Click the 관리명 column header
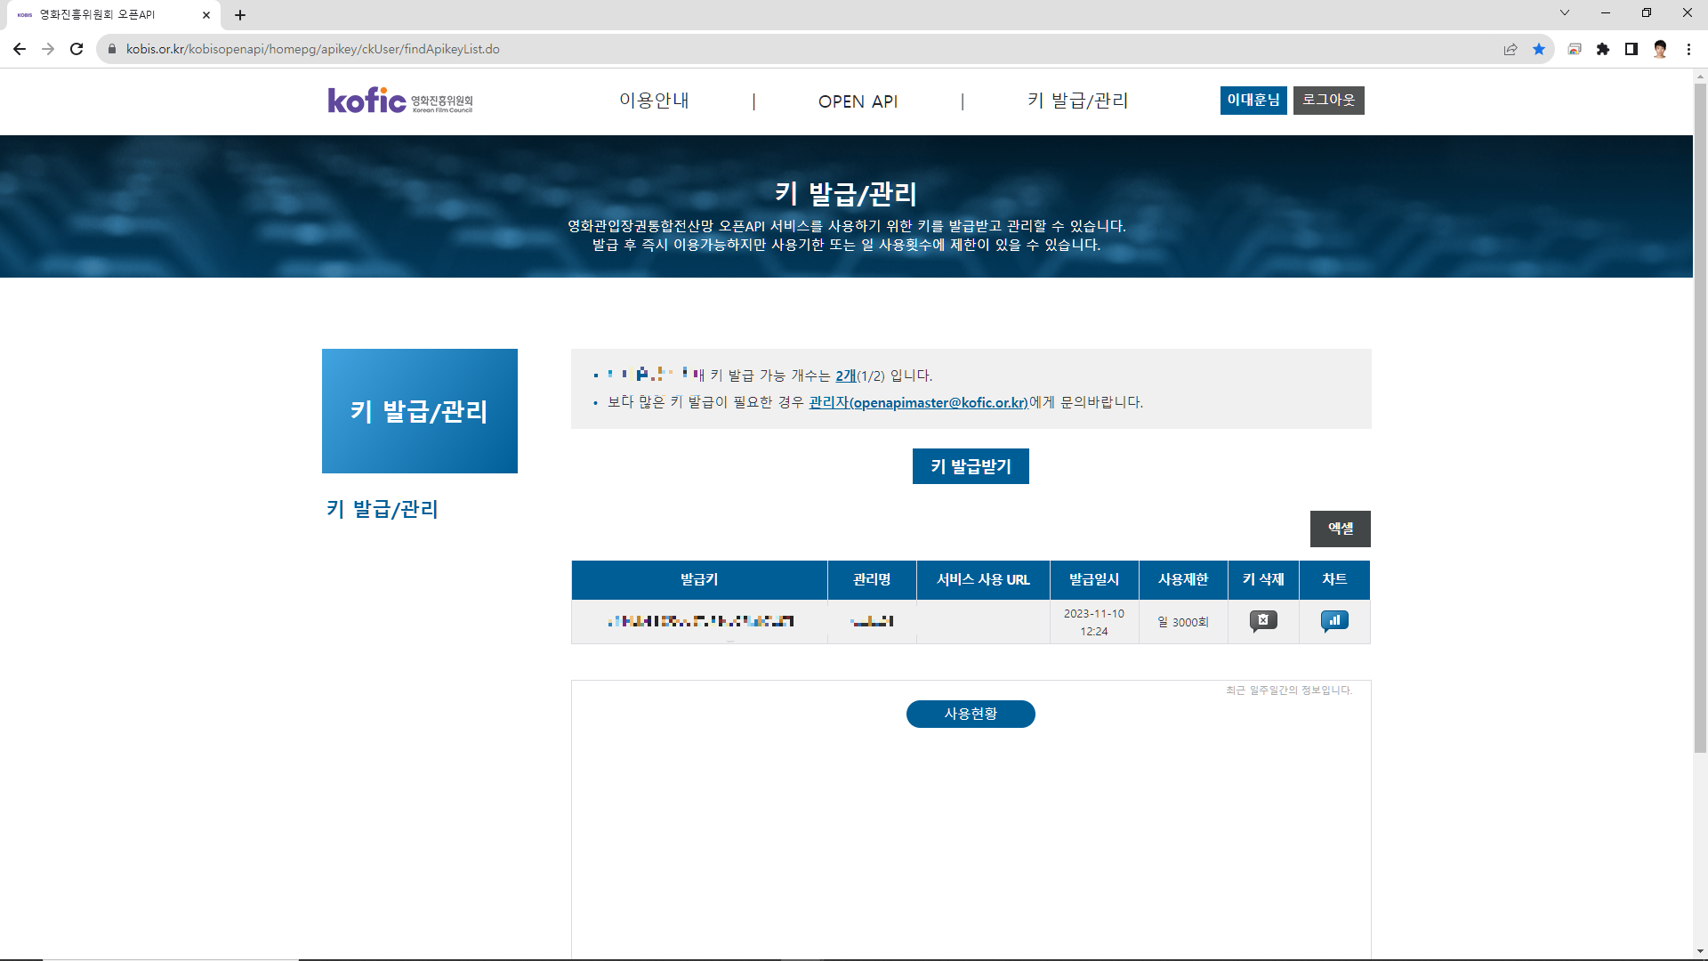This screenshot has height=961, width=1708. [x=872, y=579]
